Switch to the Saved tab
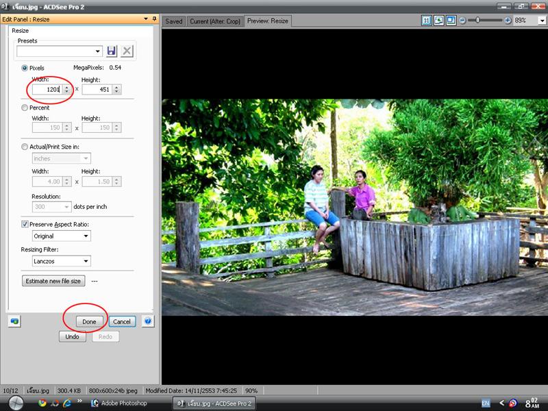Viewport: 548px width, 411px height. (174, 21)
